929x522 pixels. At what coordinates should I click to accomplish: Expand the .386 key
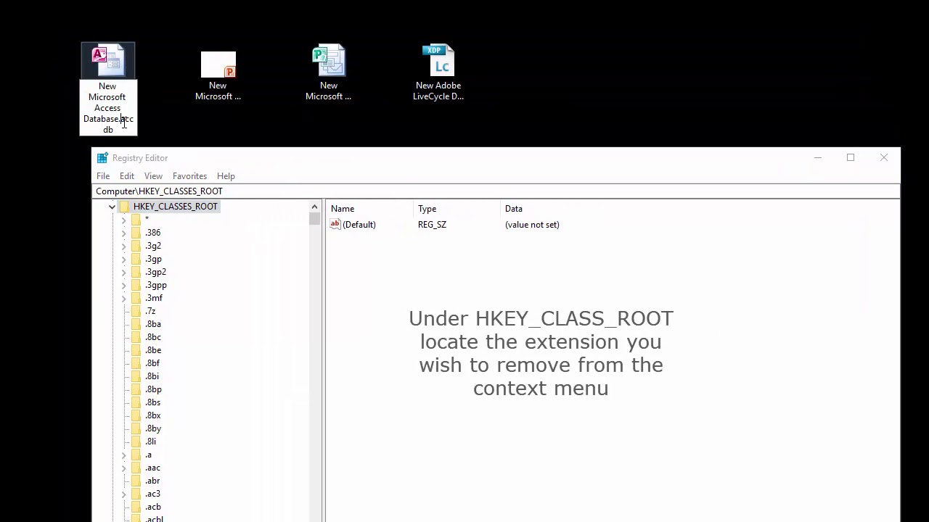pyautogui.click(x=123, y=233)
